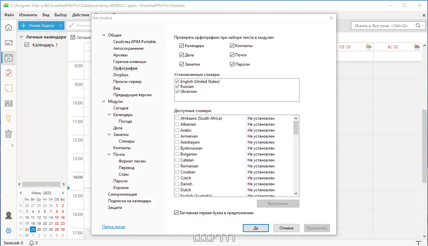Open the Новая Задача dropdown arrow

coord(60,26)
